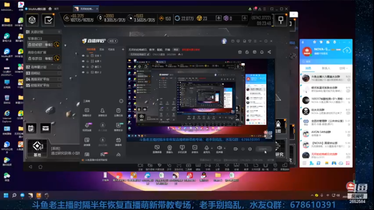Expand the QQ 空间 tab dropdown
The height and width of the screenshot is (210, 374).
tap(346, 69)
